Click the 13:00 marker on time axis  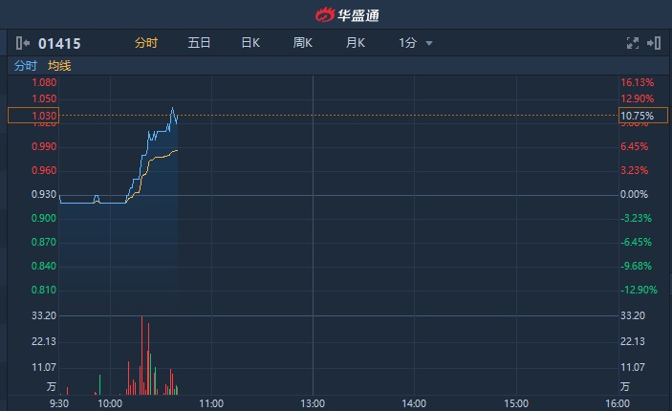(313, 403)
